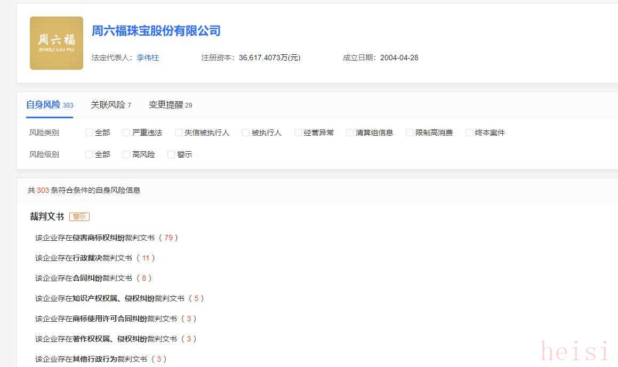Toggle the 经营异常 filter checkbox
Viewport: 618px width, 367px height.
tap(298, 133)
